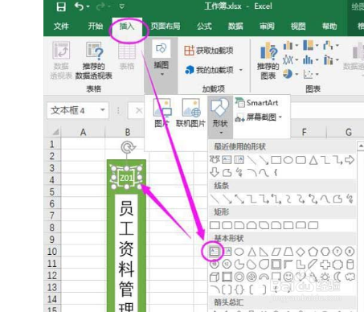Pick the vertical text box under 基本形状
The image size is (364, 312).
coord(227,252)
